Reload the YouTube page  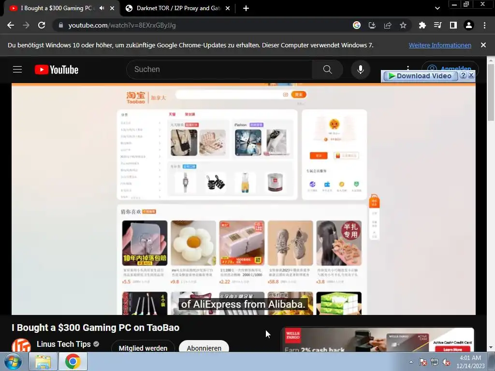pos(42,25)
